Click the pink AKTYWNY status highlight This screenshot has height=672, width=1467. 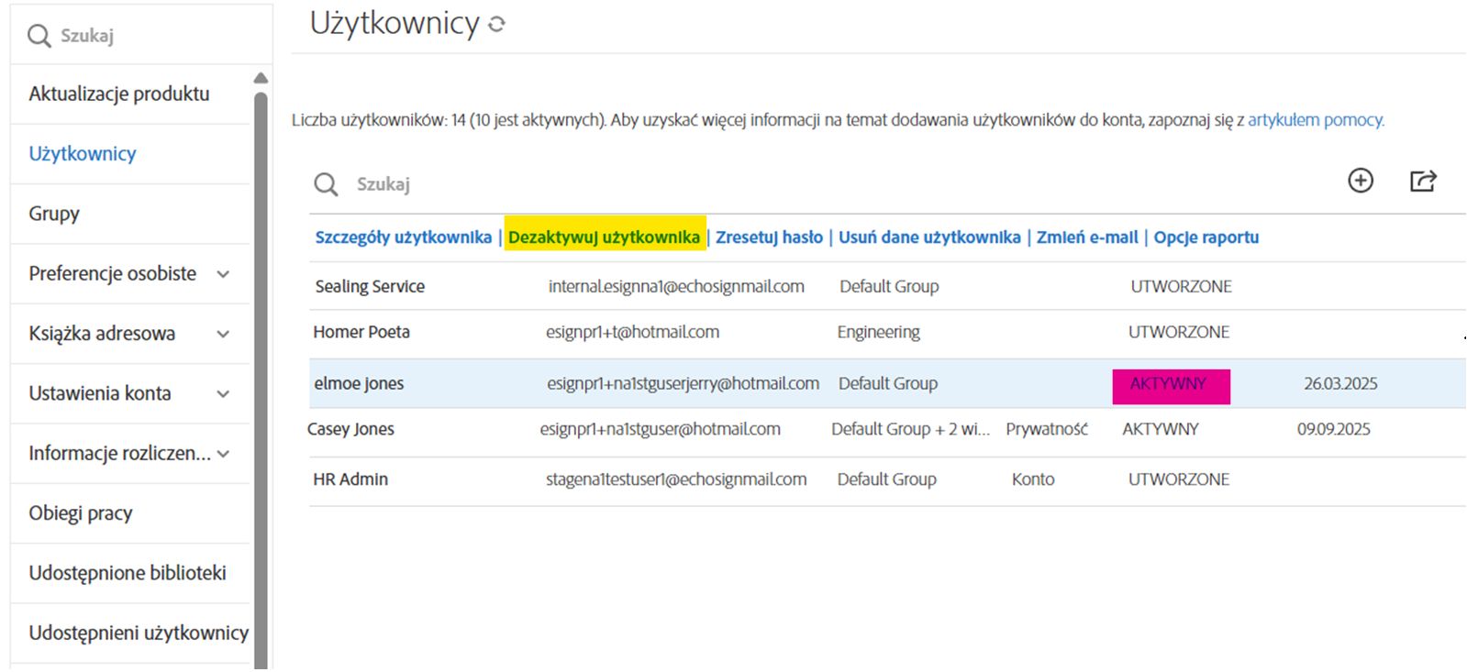pos(1170,385)
